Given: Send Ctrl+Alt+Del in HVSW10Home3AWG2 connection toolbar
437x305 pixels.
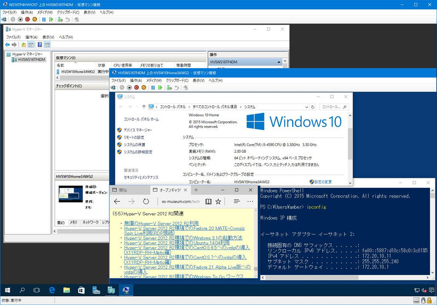Looking at the screenshot, I should point(113,88).
